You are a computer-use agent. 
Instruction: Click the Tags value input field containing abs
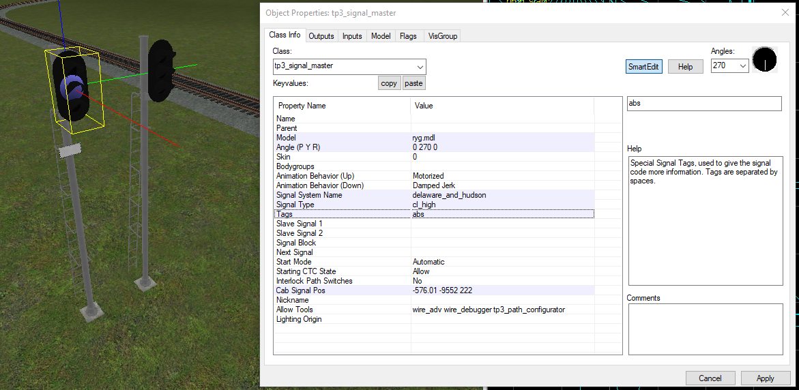point(703,104)
